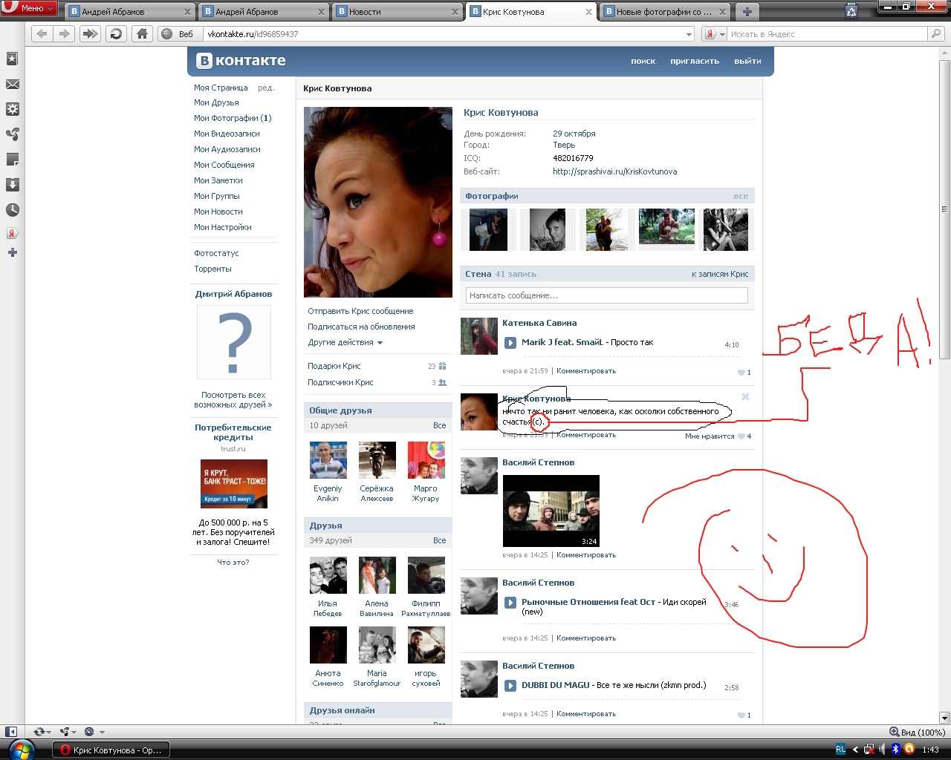Open Yandex search engine selector dropdown
The image size is (951, 760).
tap(715, 34)
